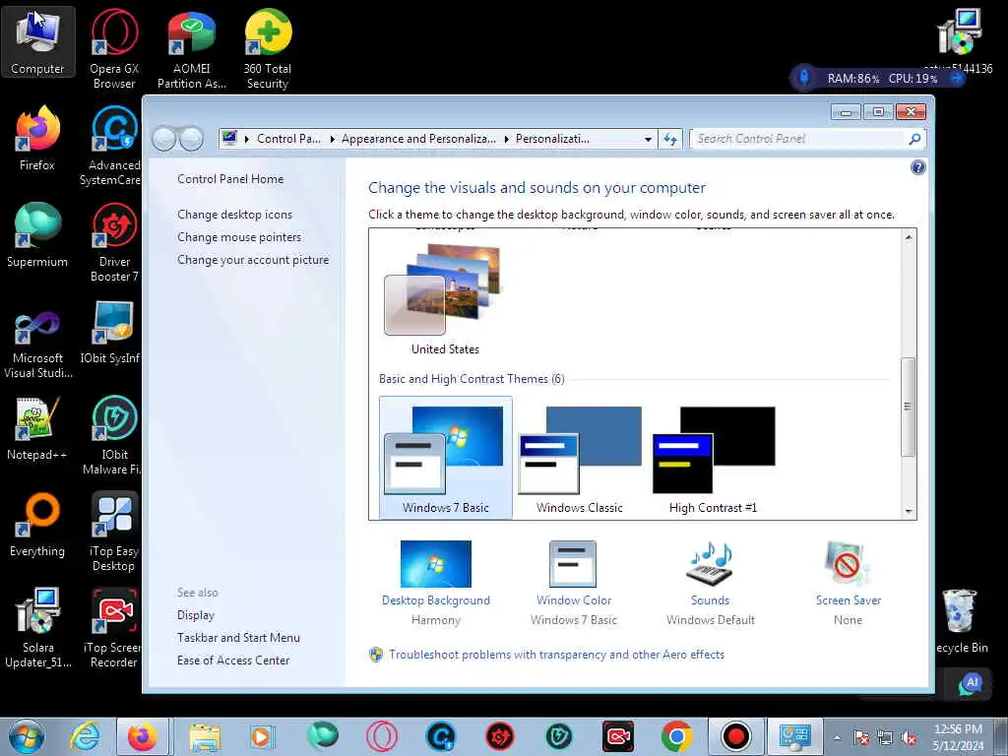This screenshot has height=756, width=1008.
Task: Open iTop Easy Desktop shortcut
Action: point(114,531)
